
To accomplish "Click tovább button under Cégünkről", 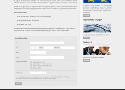I will (x=86, y=60).
